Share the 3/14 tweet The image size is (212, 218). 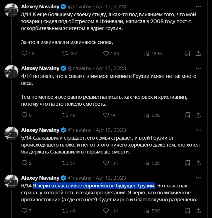point(198,53)
